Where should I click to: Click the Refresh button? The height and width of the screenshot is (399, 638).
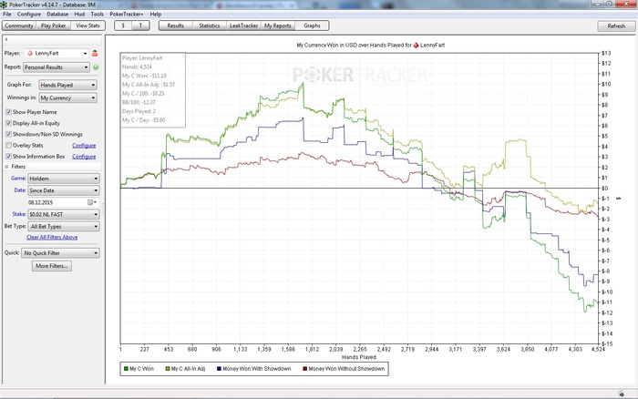[x=616, y=26]
